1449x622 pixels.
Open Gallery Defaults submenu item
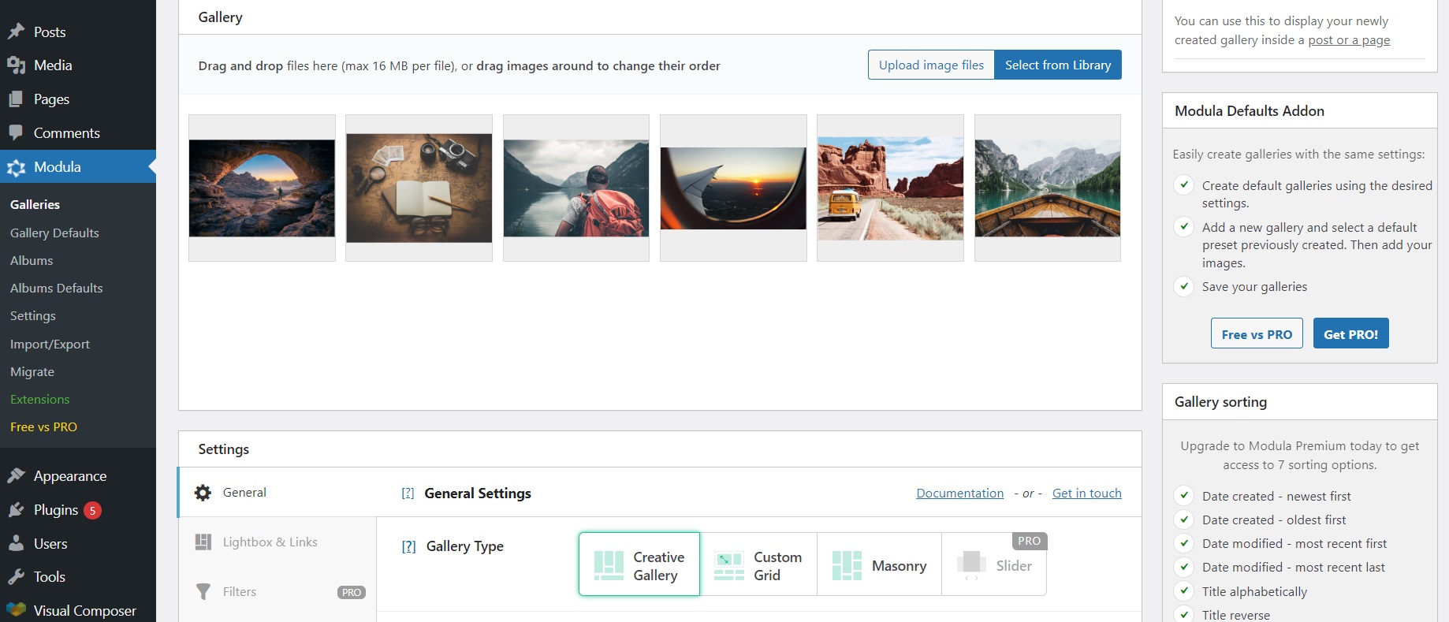(x=54, y=233)
